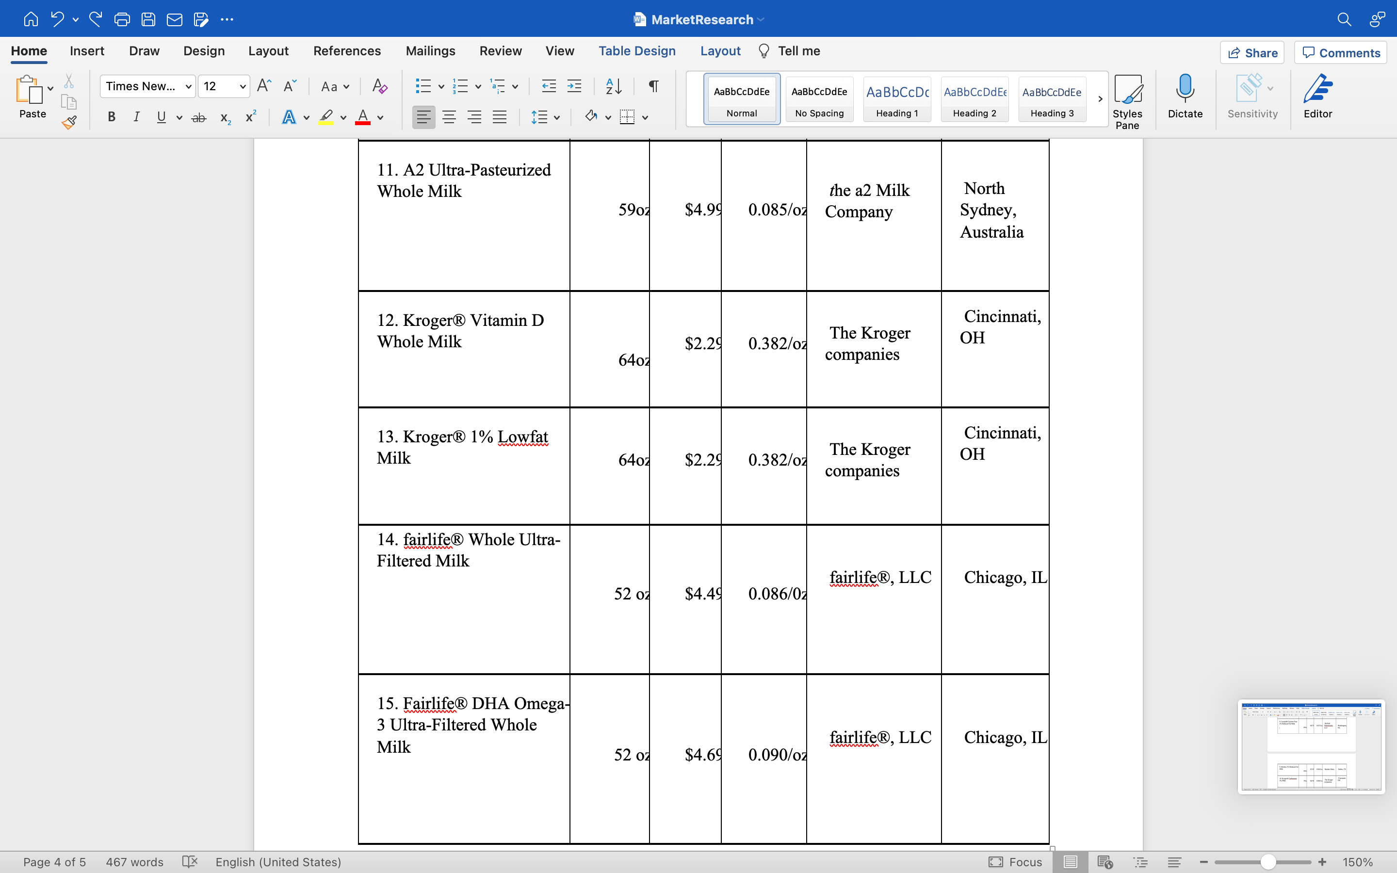The image size is (1397, 873).
Task: Toggle show paragraph marks
Action: point(653,87)
